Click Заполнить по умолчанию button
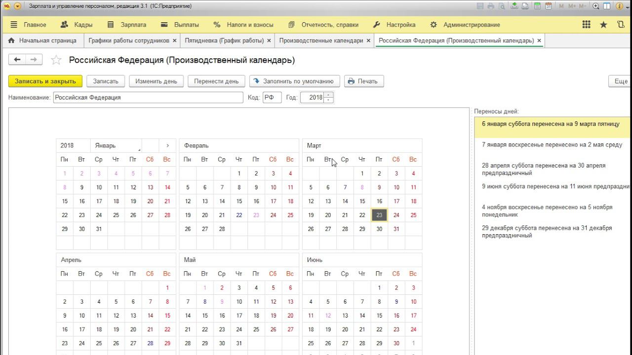Image resolution: width=632 pixels, height=355 pixels. (x=294, y=81)
